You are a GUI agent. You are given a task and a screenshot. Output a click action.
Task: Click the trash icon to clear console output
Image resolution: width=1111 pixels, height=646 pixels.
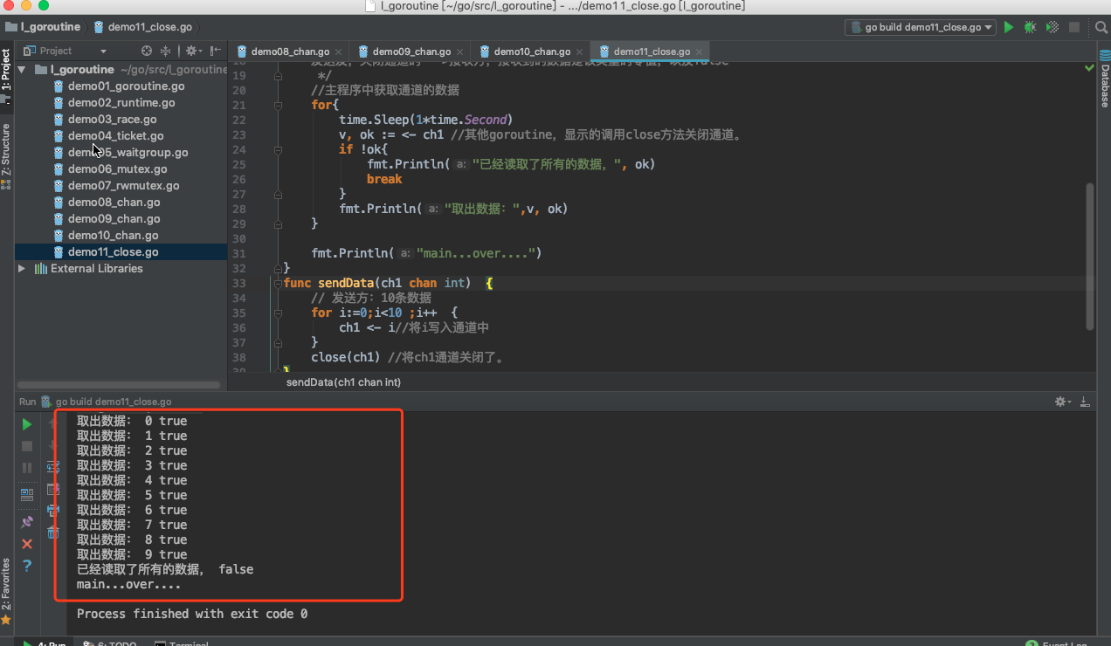click(53, 532)
